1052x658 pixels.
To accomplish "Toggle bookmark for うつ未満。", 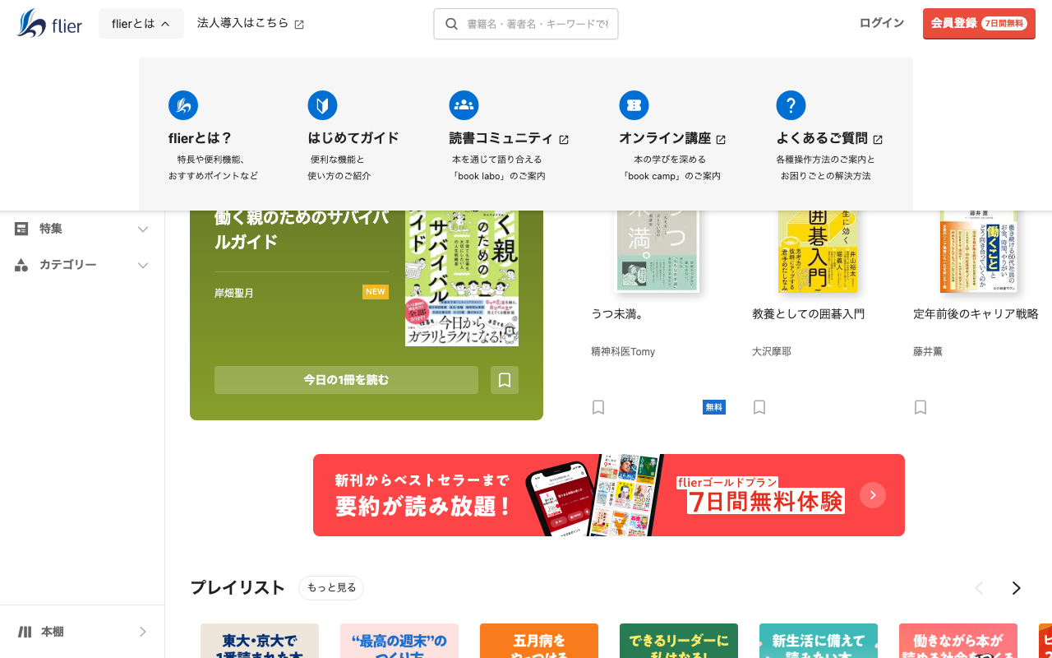I will pyautogui.click(x=598, y=407).
